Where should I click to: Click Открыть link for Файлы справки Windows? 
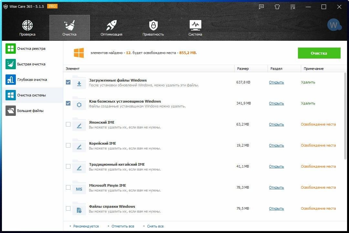tap(276, 208)
